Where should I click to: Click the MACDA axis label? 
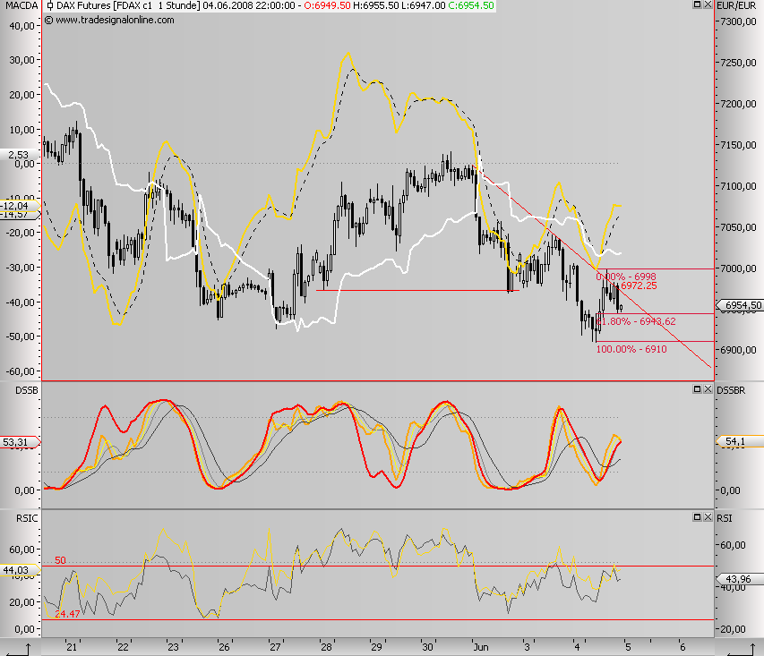click(x=21, y=6)
